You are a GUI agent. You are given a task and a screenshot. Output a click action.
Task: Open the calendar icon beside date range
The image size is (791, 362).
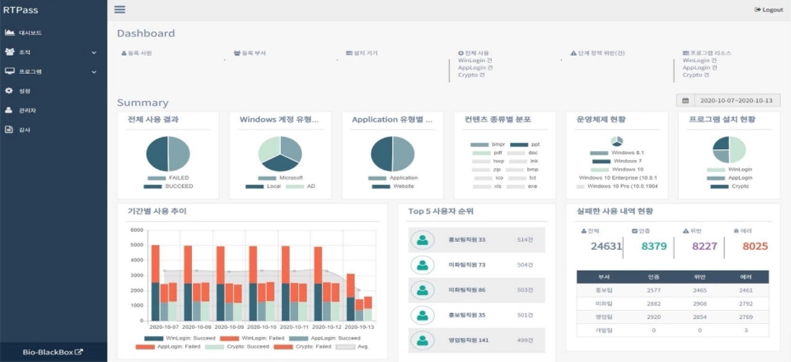tap(685, 100)
